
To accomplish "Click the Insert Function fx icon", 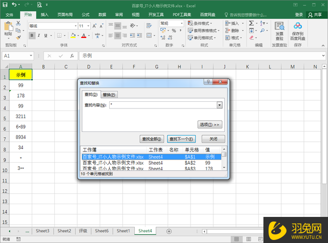I will click(72, 56).
